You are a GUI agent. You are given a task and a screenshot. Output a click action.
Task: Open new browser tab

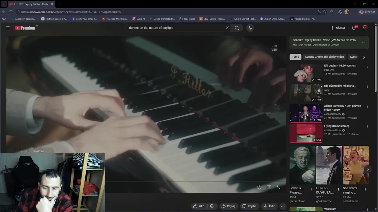59,4
